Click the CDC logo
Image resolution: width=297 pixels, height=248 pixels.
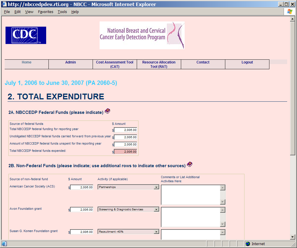(26, 35)
